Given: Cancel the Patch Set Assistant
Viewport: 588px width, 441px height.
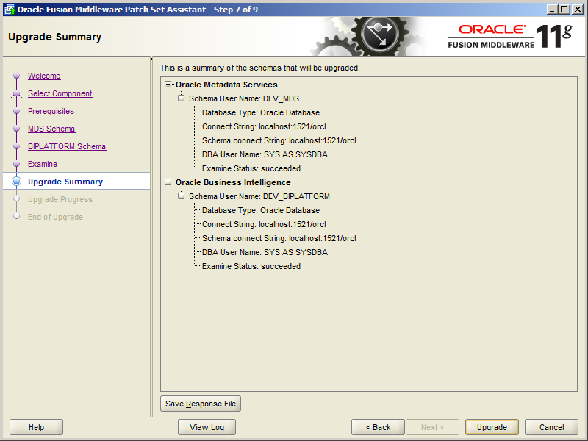Looking at the screenshot, I should pyautogui.click(x=552, y=427).
